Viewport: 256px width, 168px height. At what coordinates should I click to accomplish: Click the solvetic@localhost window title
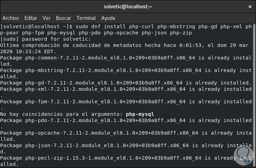(128, 6)
